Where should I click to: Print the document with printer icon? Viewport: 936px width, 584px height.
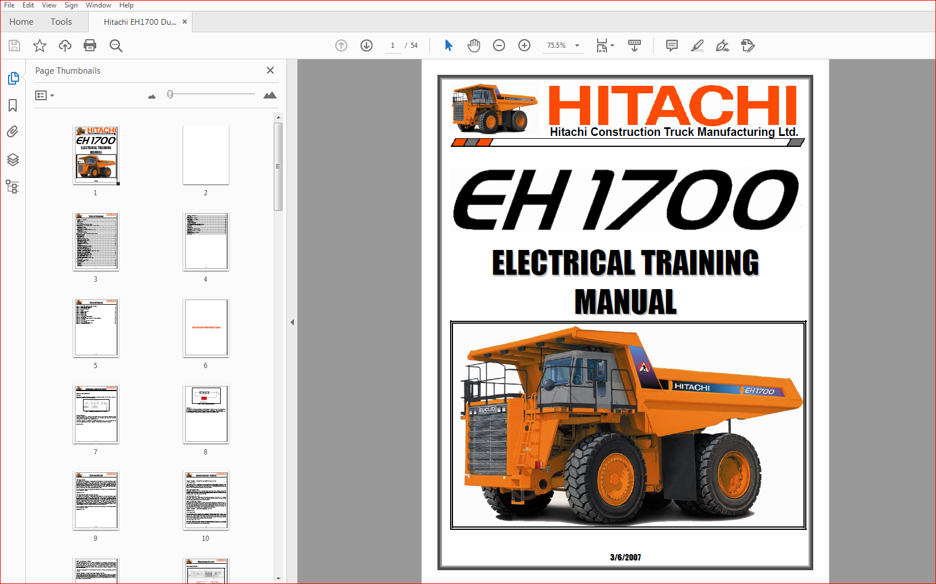pyautogui.click(x=90, y=45)
